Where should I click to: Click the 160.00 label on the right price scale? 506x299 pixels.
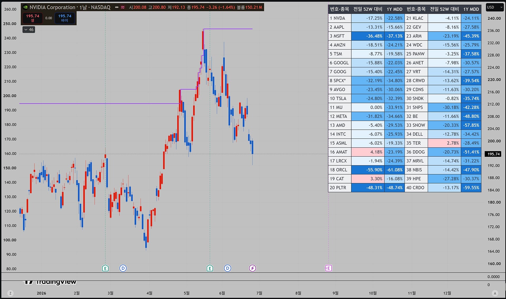click(x=494, y=264)
